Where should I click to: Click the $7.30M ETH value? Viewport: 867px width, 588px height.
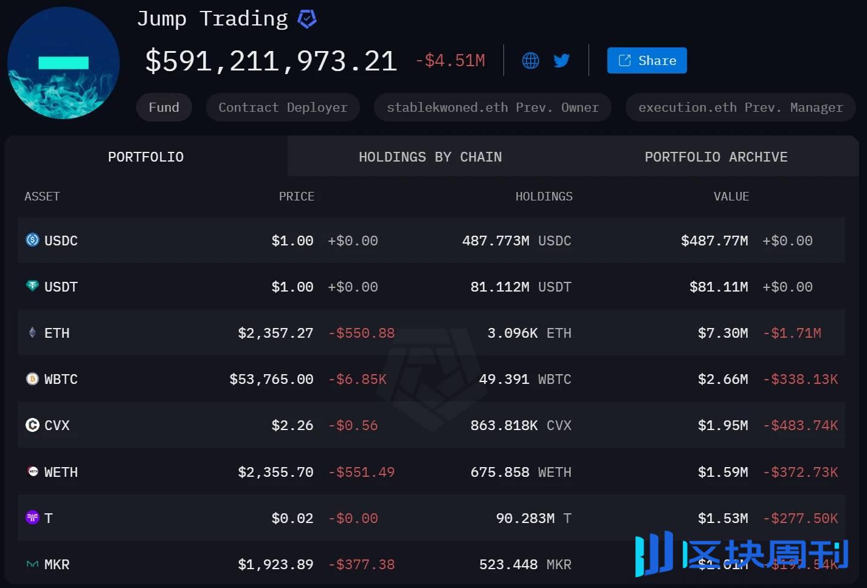(723, 333)
